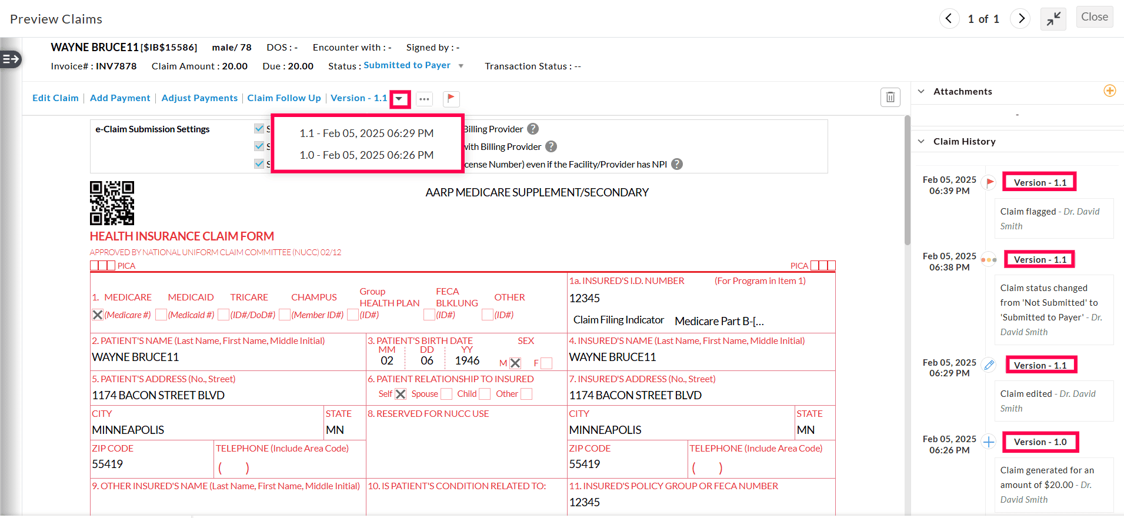Click Submitted to Payer status
The image size is (1124, 518).
[x=407, y=65]
